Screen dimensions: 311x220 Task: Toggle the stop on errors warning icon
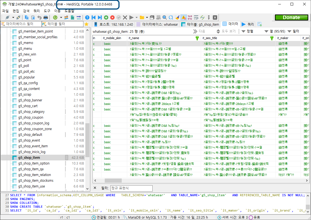[184, 17]
